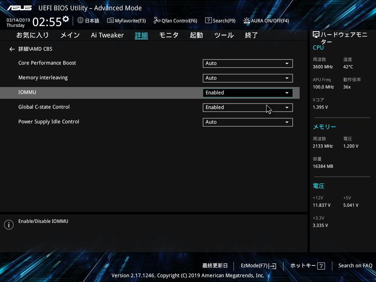This screenshot has width=376, height=282.
Task: Select the IOMMU setting row label
Action: tap(27, 92)
